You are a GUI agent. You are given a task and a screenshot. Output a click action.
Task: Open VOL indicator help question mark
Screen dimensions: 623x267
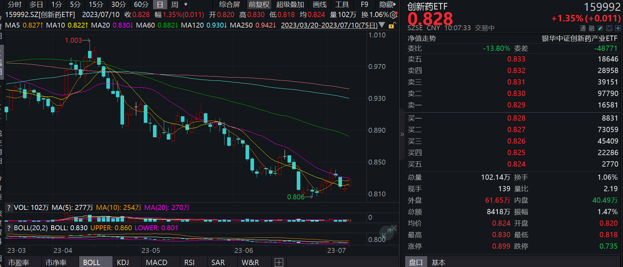pyautogui.click(x=9, y=208)
